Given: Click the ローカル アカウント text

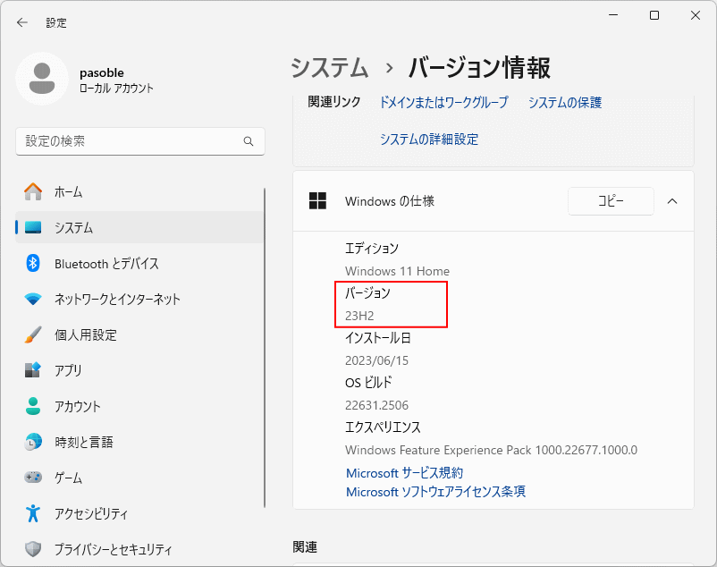Looking at the screenshot, I should pos(116,89).
